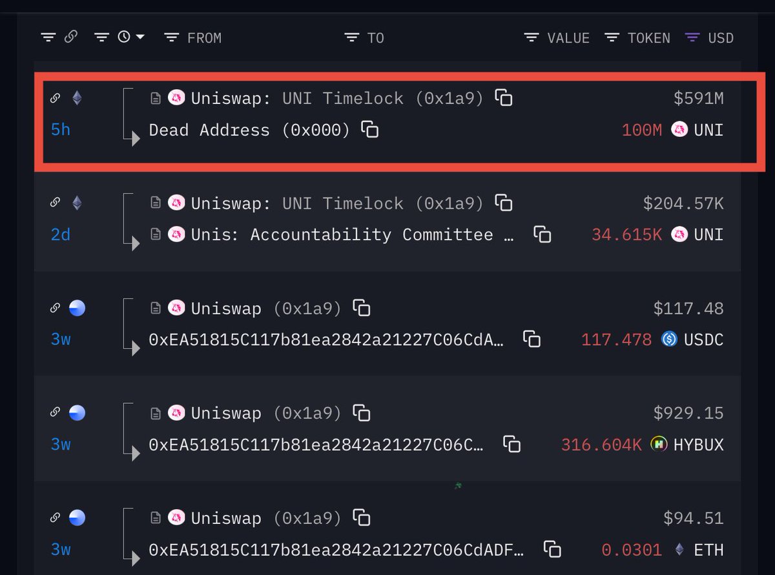Click the 34.615K UNI amount
775x575 pixels.
pyautogui.click(x=626, y=235)
